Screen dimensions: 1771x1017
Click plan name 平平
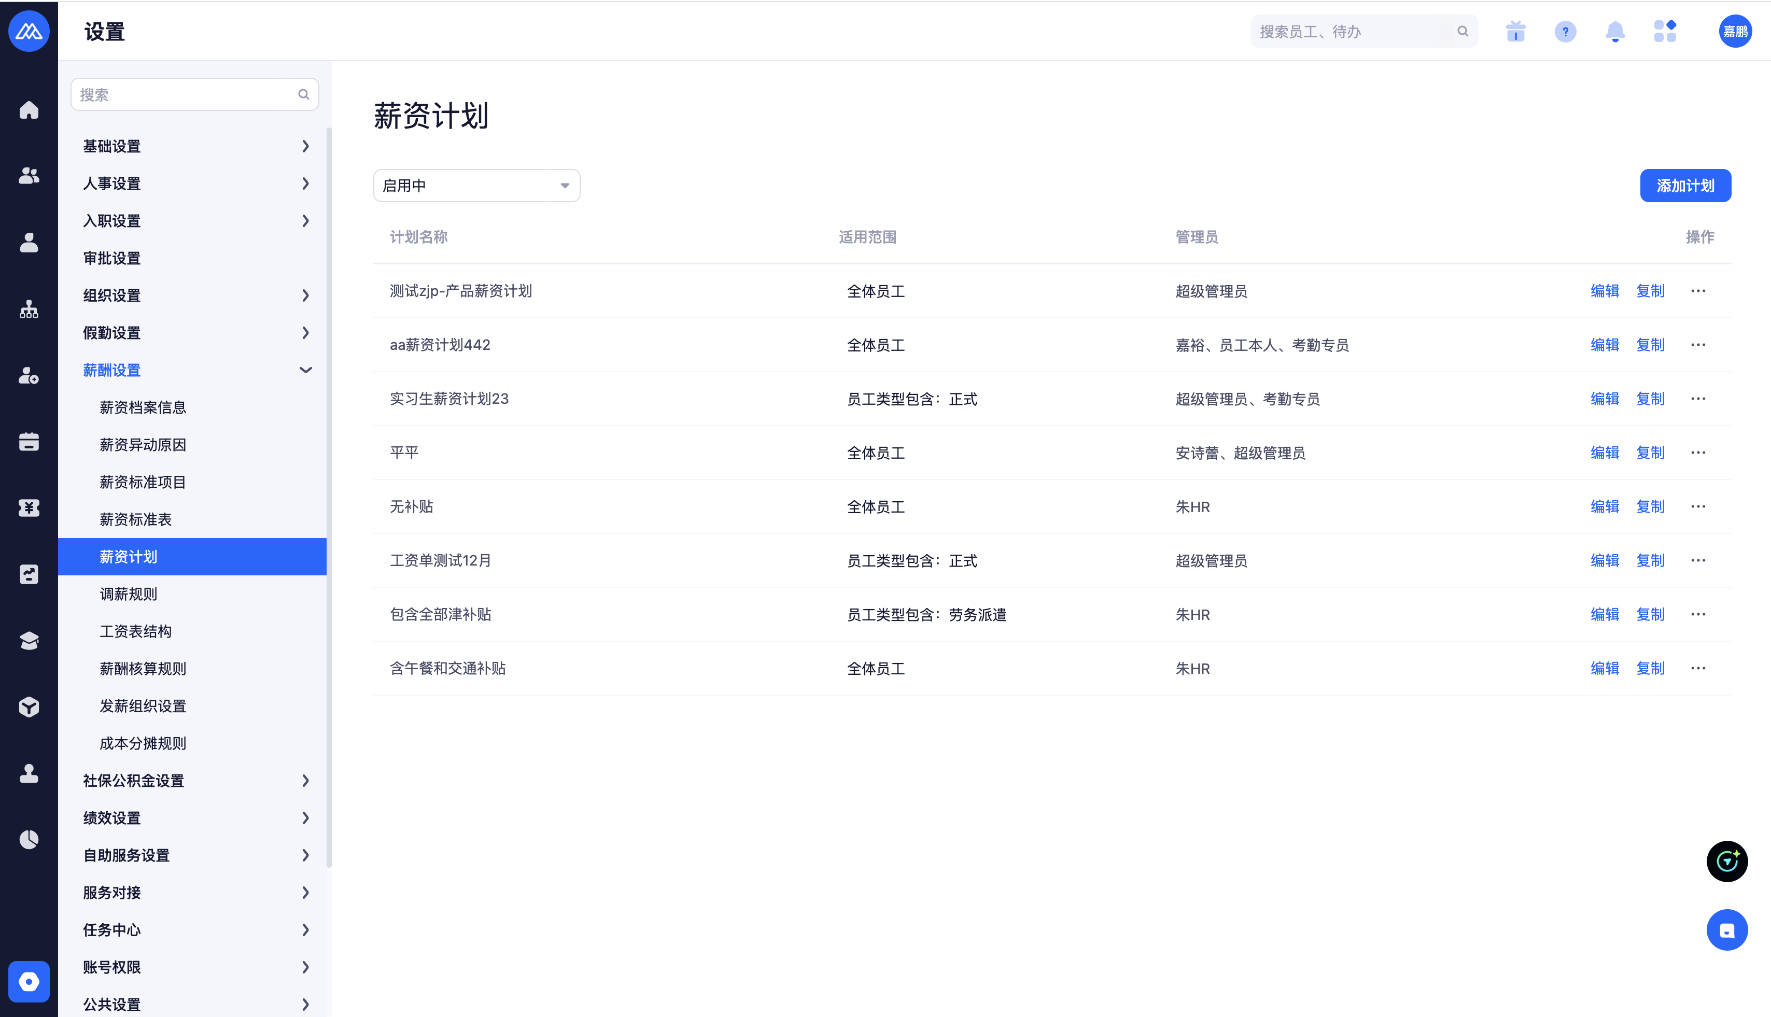404,453
